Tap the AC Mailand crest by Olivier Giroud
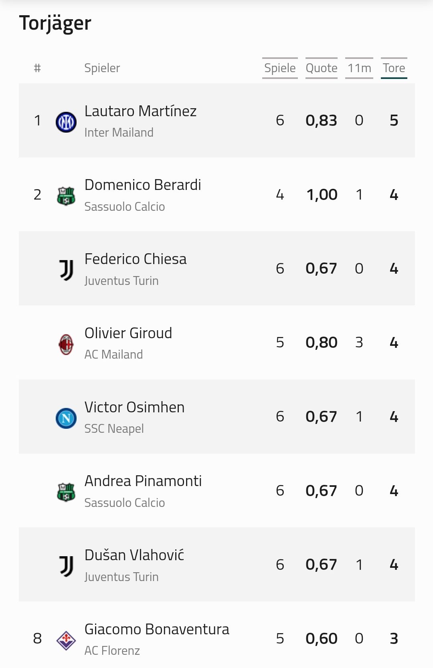 [66, 345]
